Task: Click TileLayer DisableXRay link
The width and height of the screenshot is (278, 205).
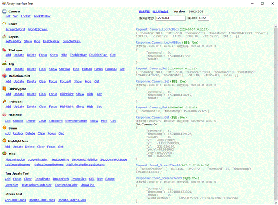Action: (98, 55)
